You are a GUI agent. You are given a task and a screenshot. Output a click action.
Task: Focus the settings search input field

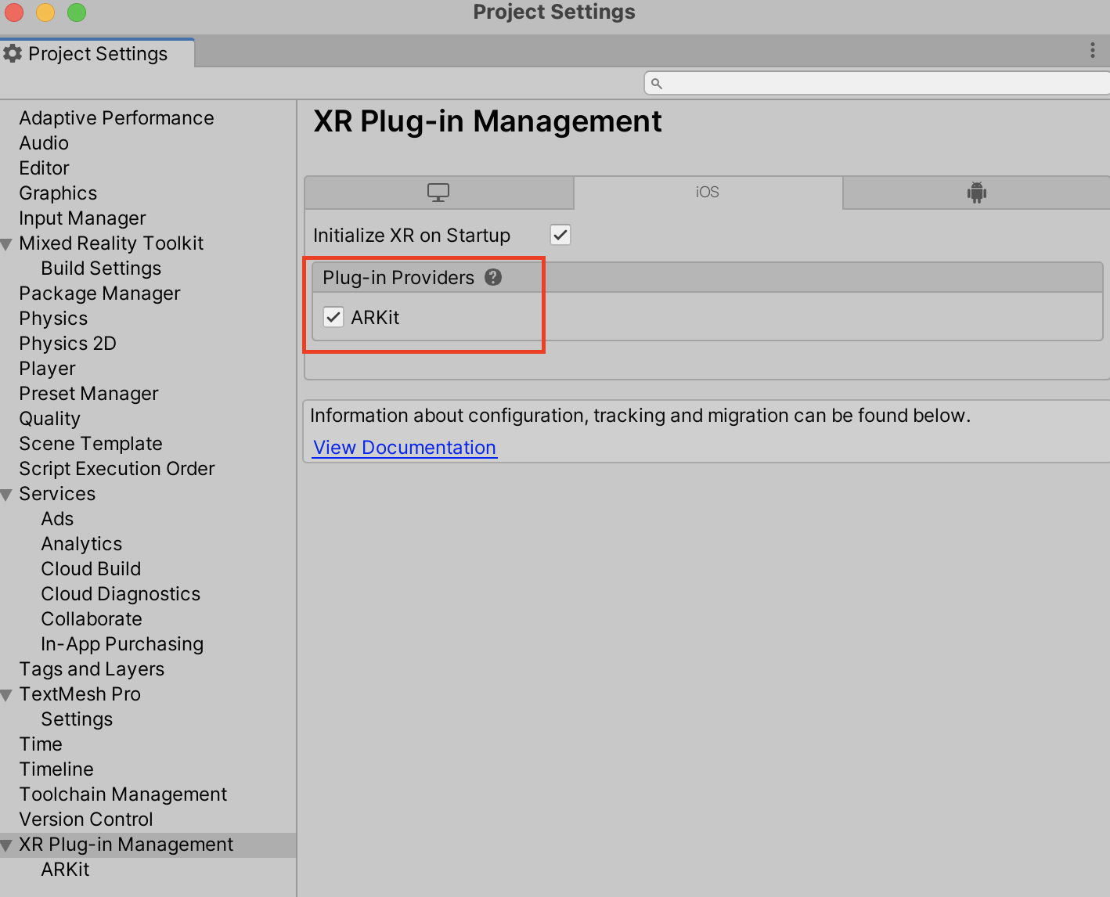(877, 83)
